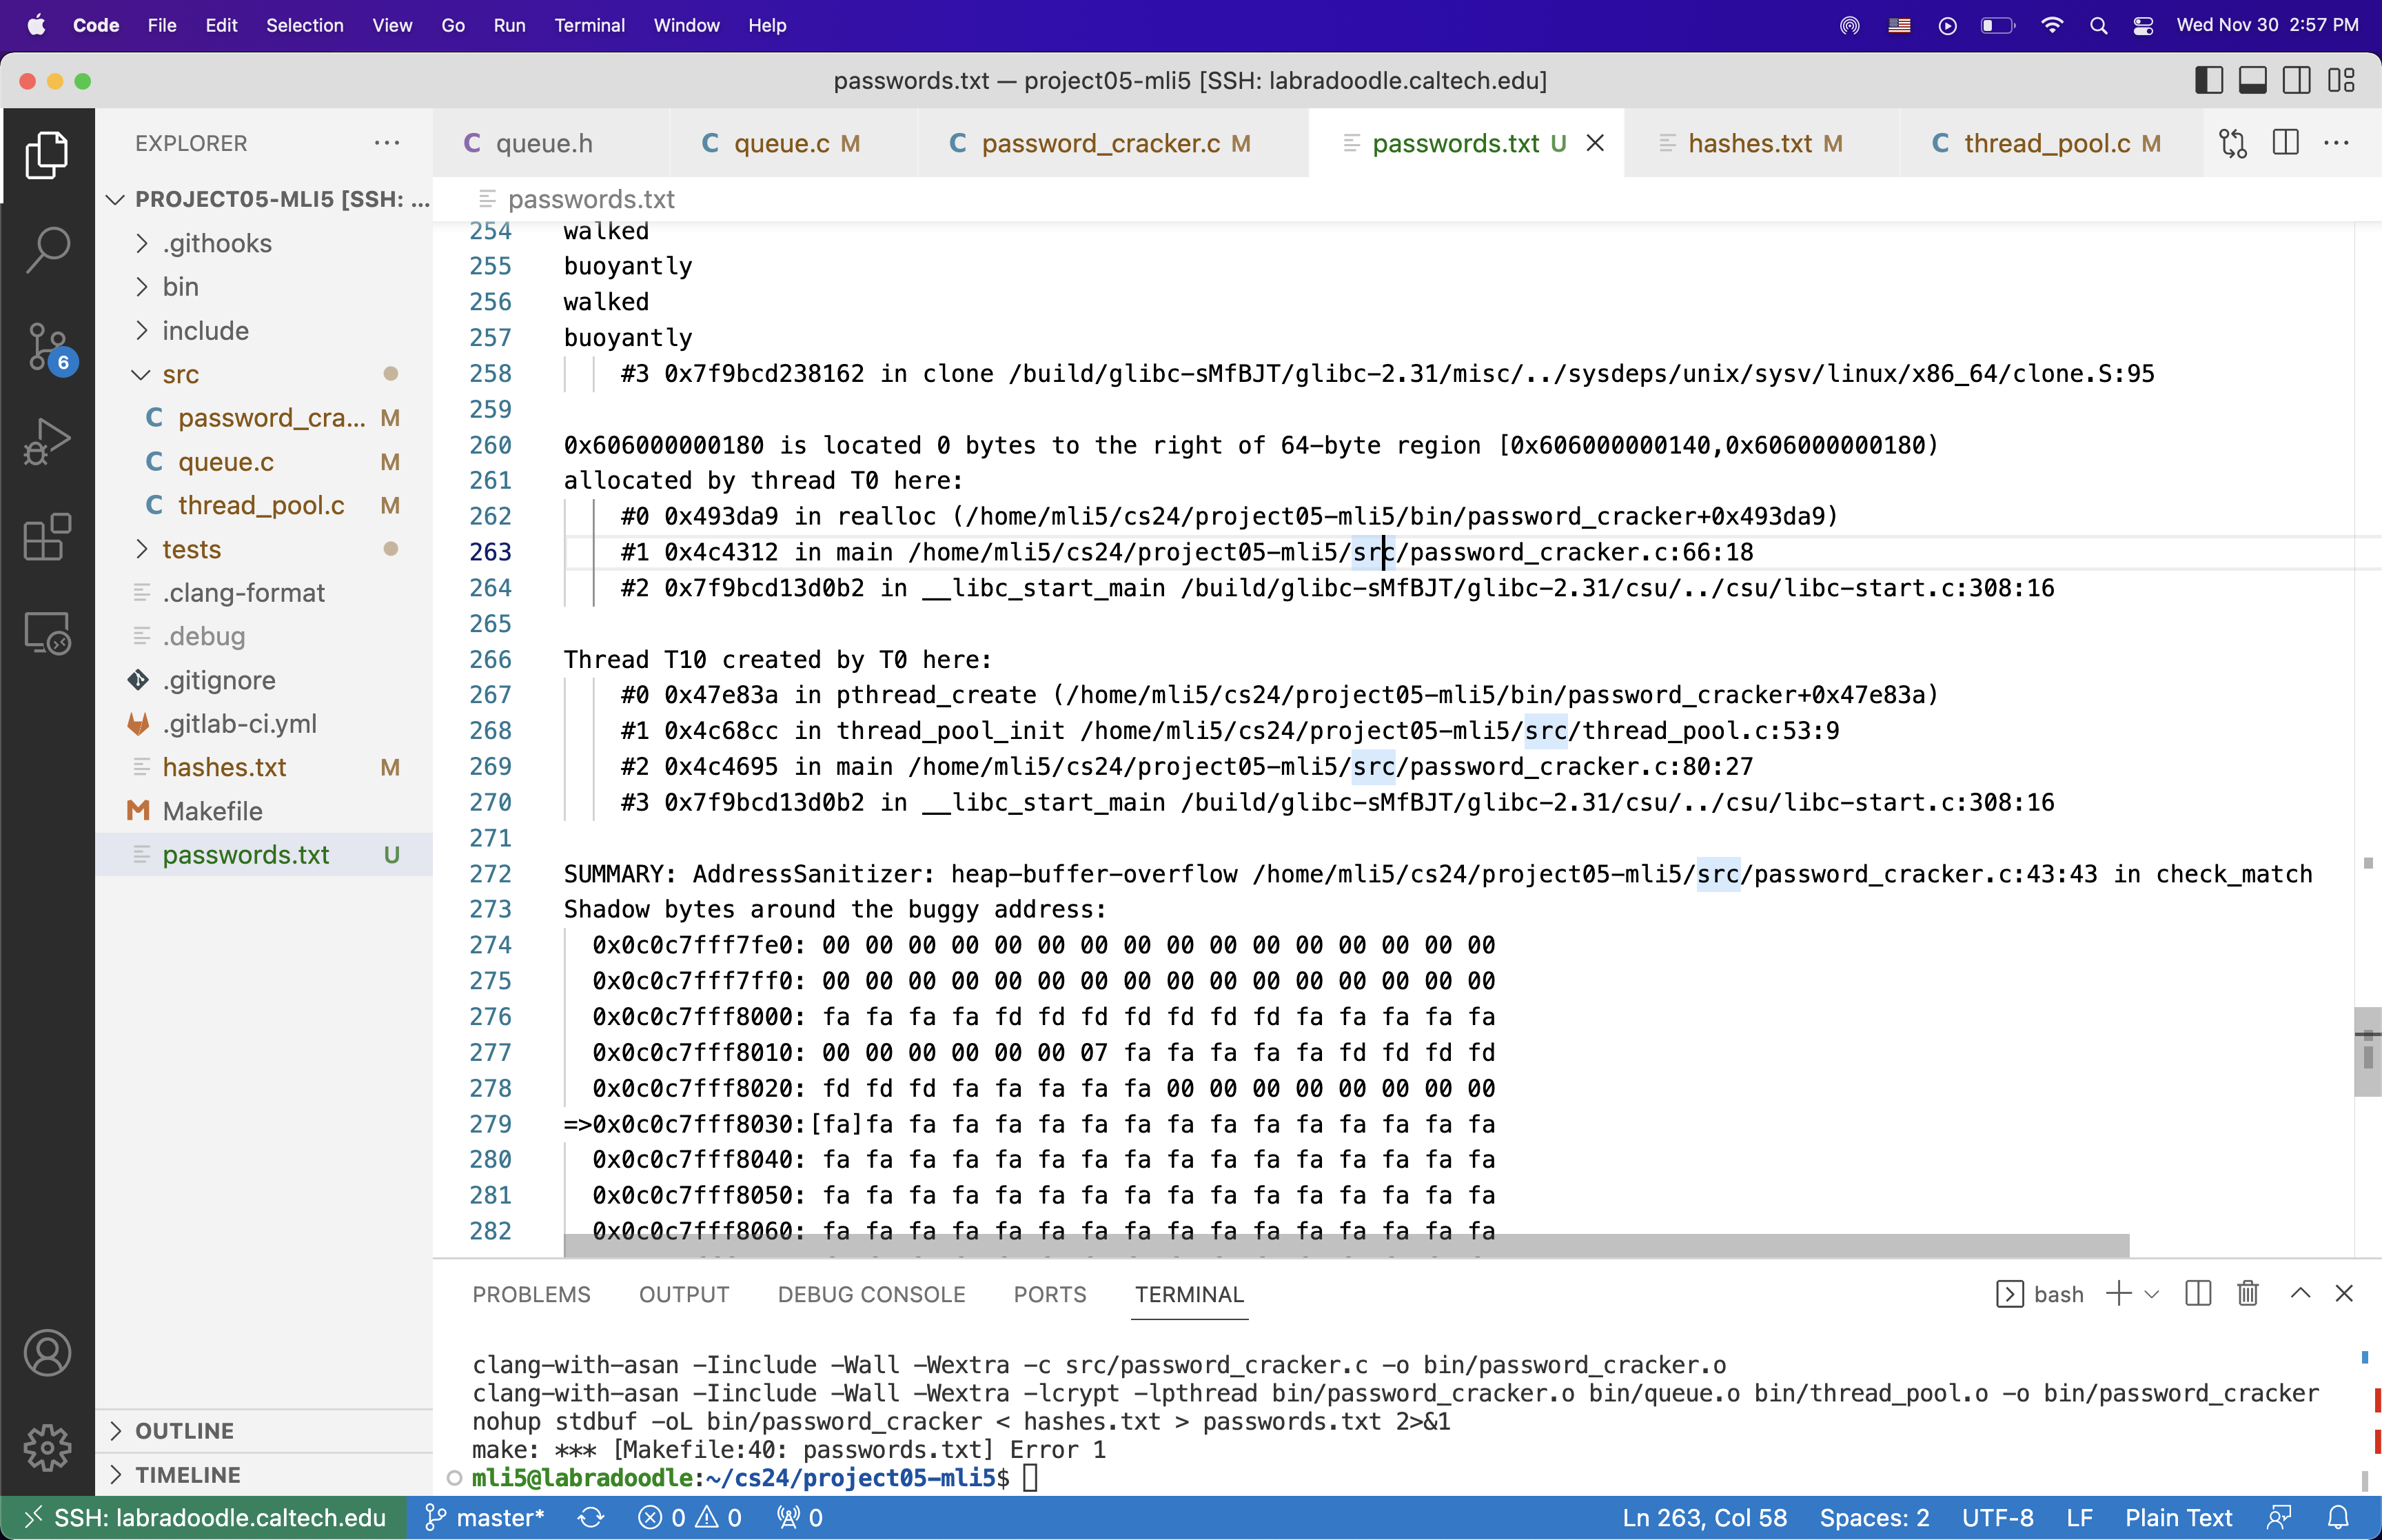Viewport: 2382px width, 1540px height.
Task: Click Open Changes icon in editor toolbar
Action: [x=2232, y=143]
